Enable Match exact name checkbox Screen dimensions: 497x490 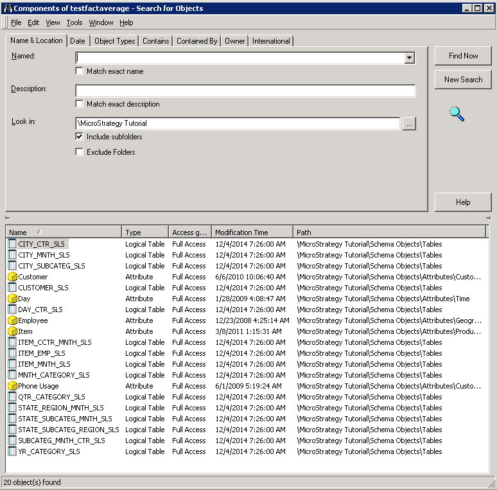(x=79, y=71)
